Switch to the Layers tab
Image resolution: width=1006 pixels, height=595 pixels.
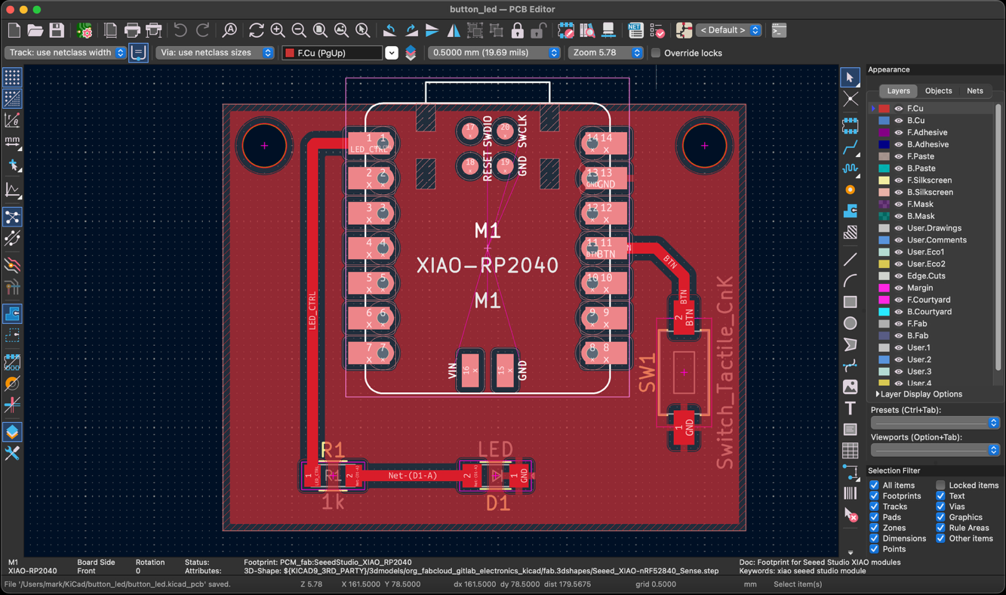[898, 91]
